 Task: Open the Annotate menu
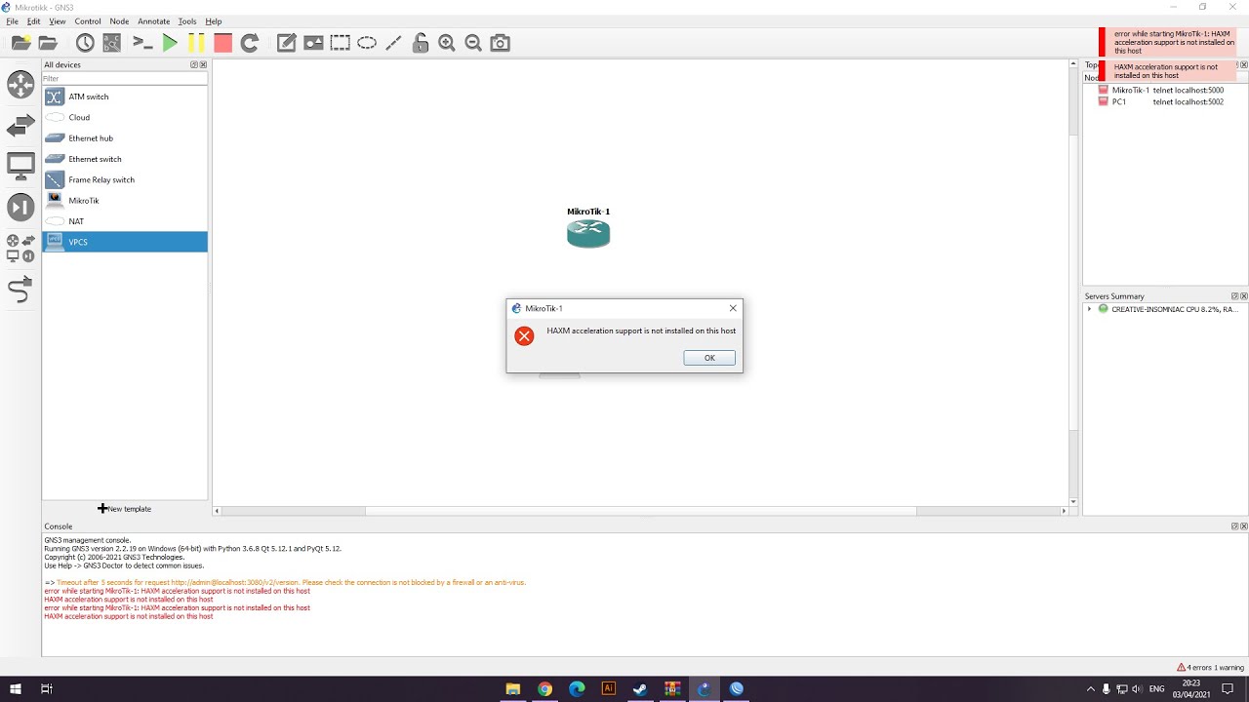coord(154,21)
